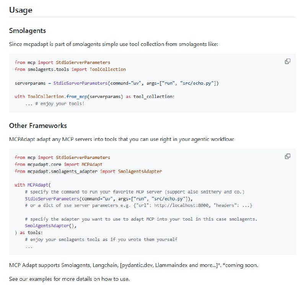Screen dimensions: 306x285
Task: Click the 'with MCPAdapt(' code line
Action: tap(35, 185)
